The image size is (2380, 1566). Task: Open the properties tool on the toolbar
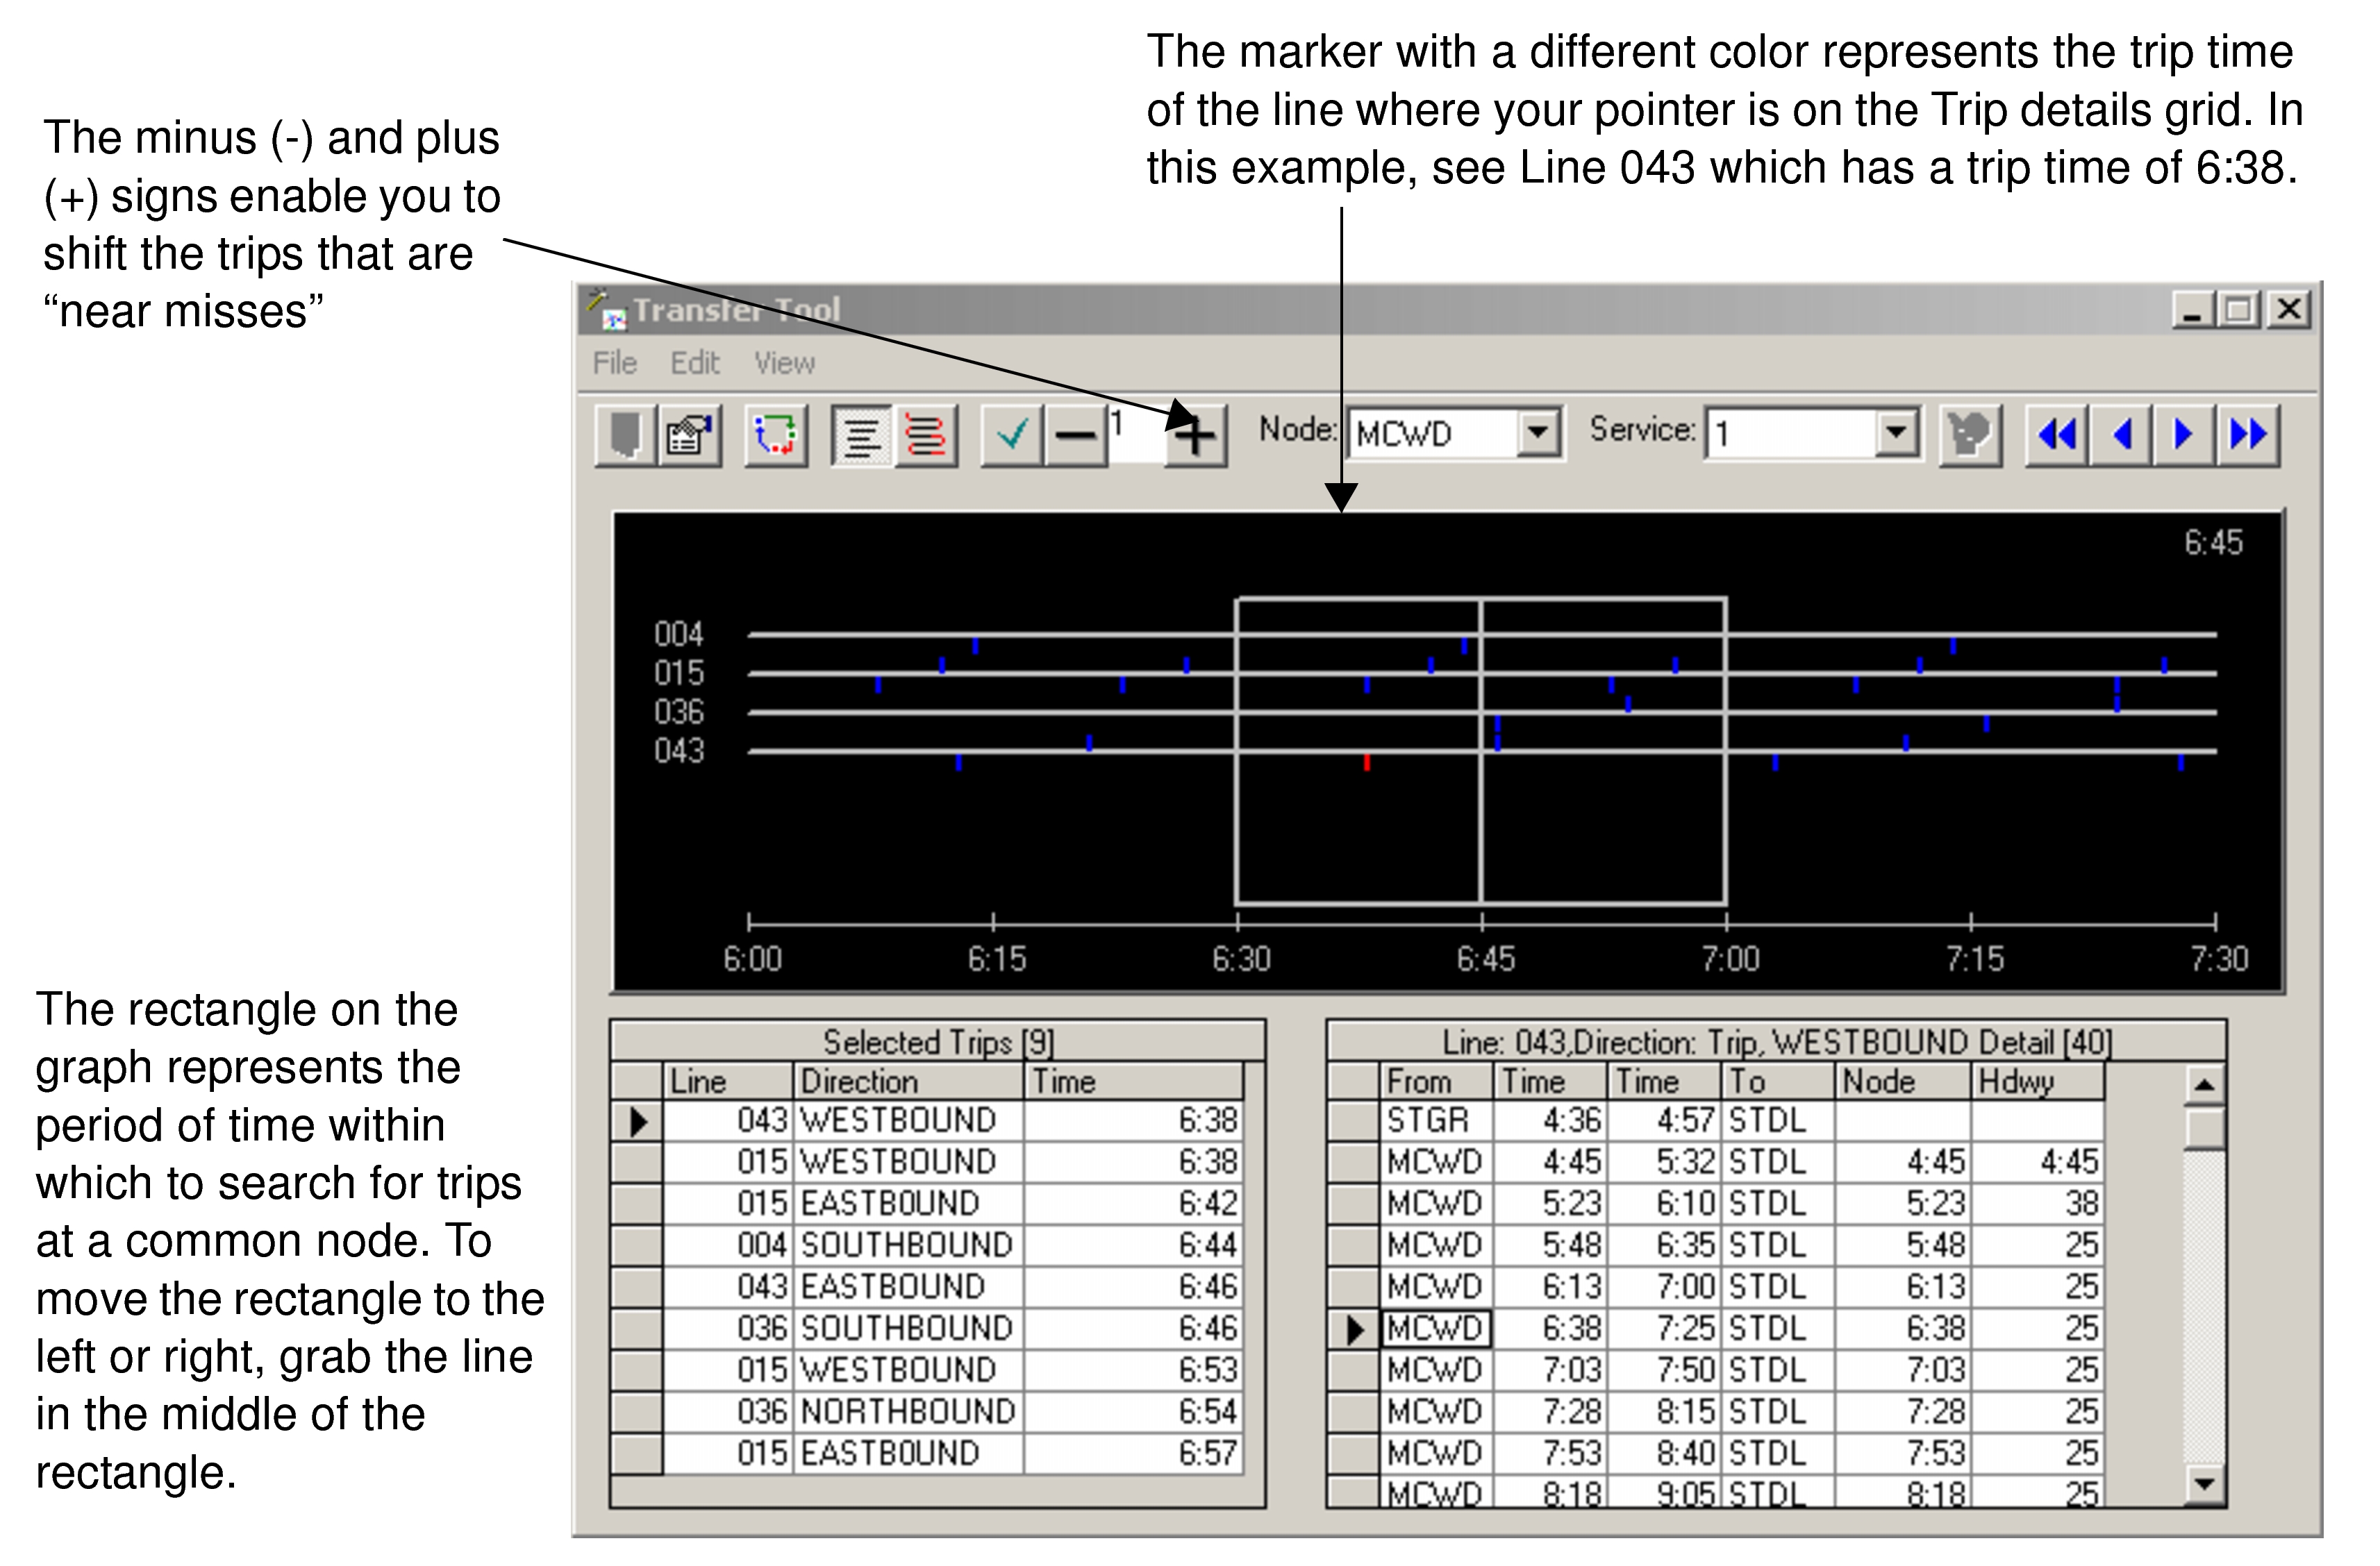(688, 435)
